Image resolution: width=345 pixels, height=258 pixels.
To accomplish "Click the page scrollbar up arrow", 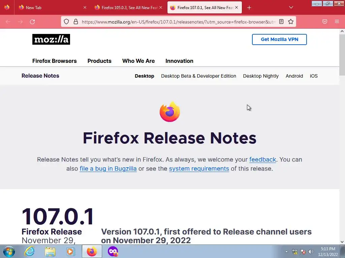I will 342,31.
